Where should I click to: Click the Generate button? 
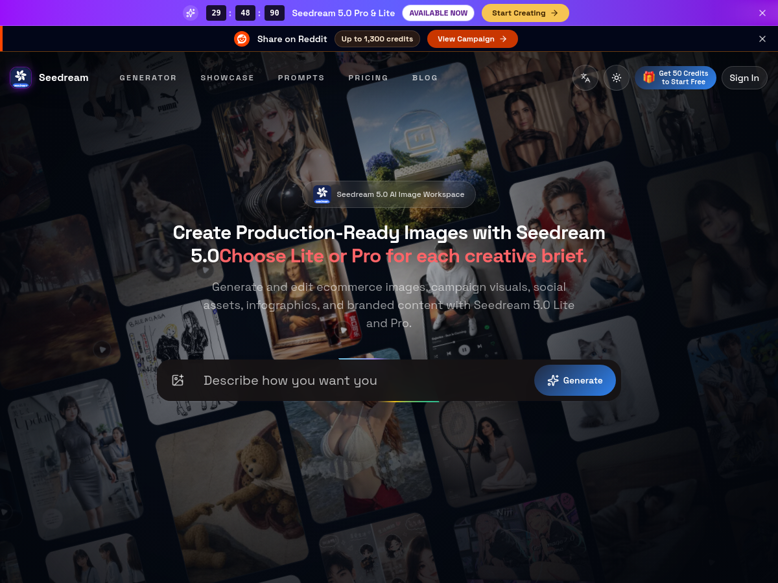point(575,380)
